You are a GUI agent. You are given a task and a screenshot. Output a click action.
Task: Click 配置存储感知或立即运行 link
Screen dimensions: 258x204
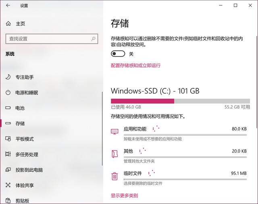(135, 65)
